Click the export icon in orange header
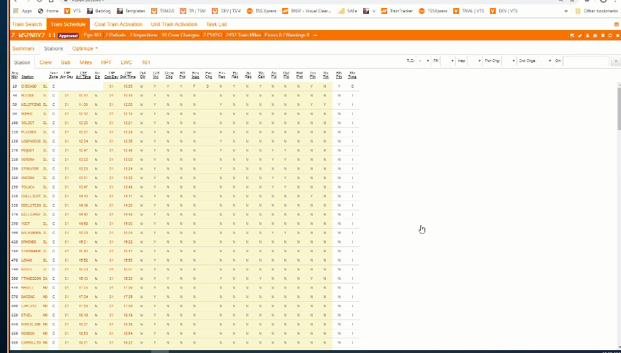The height and width of the screenshot is (353, 621). pos(572,36)
